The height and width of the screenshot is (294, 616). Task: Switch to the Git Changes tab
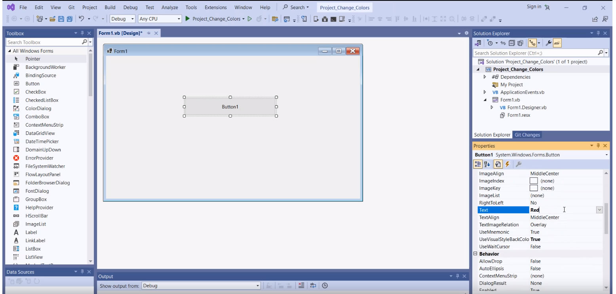527,135
